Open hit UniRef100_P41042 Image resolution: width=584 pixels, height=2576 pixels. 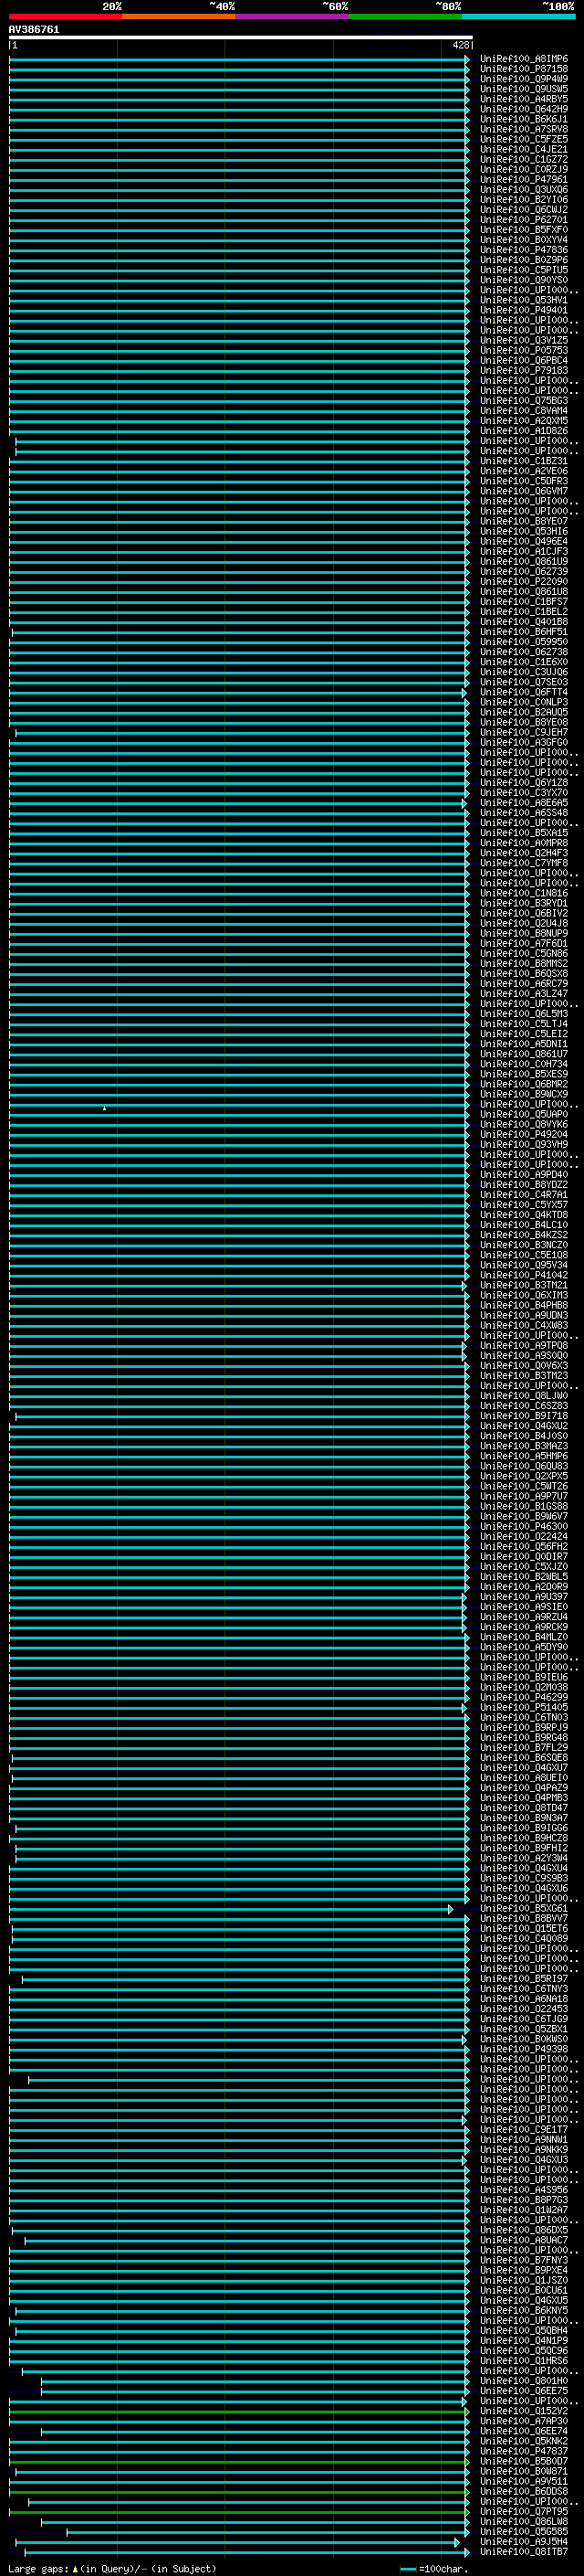524,1276
